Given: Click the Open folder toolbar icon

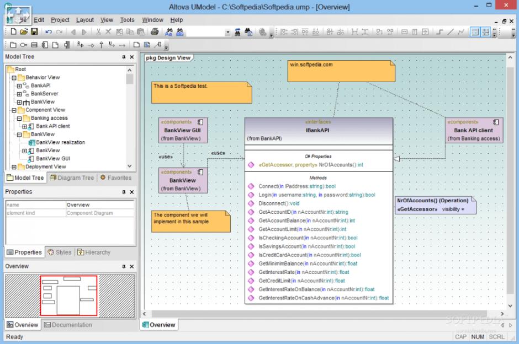Looking at the screenshot, I should [x=24, y=33].
